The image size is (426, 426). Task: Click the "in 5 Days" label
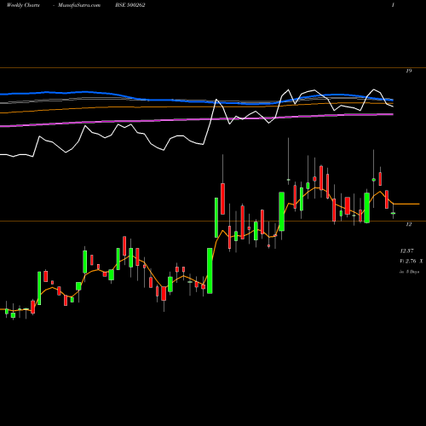click(410, 272)
